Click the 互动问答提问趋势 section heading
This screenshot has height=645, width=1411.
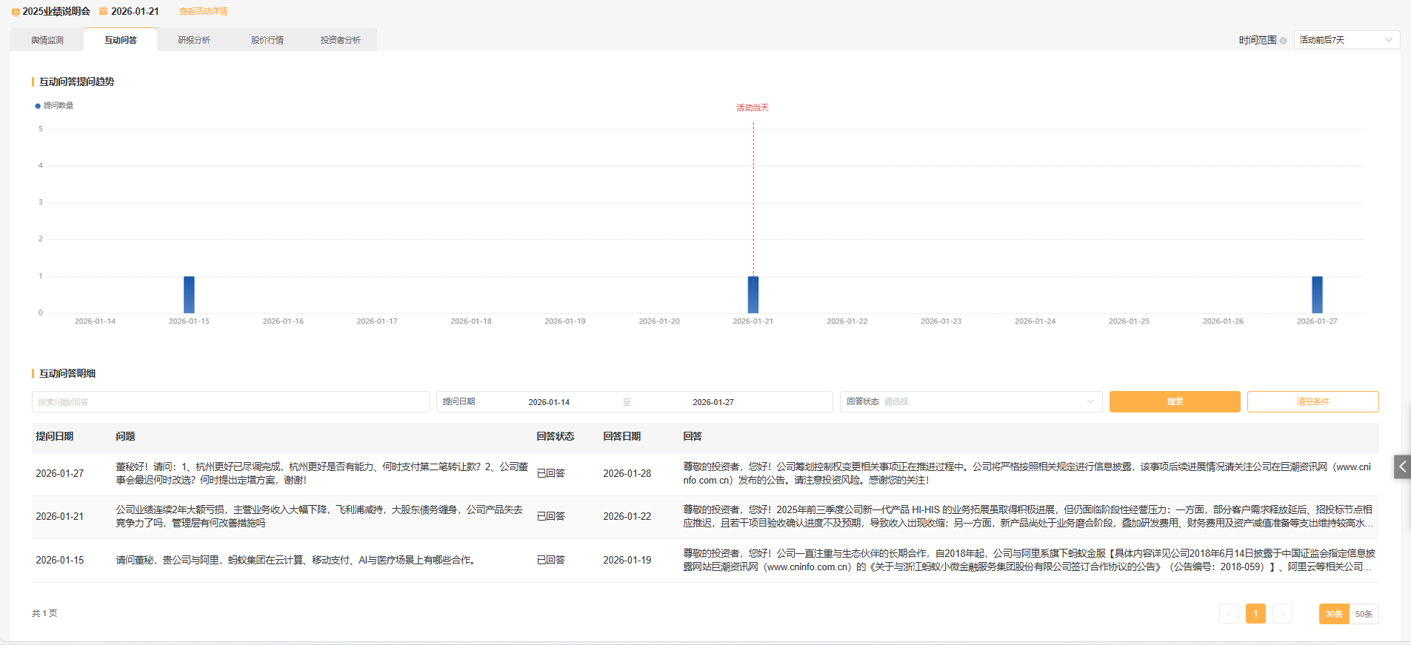[76, 82]
